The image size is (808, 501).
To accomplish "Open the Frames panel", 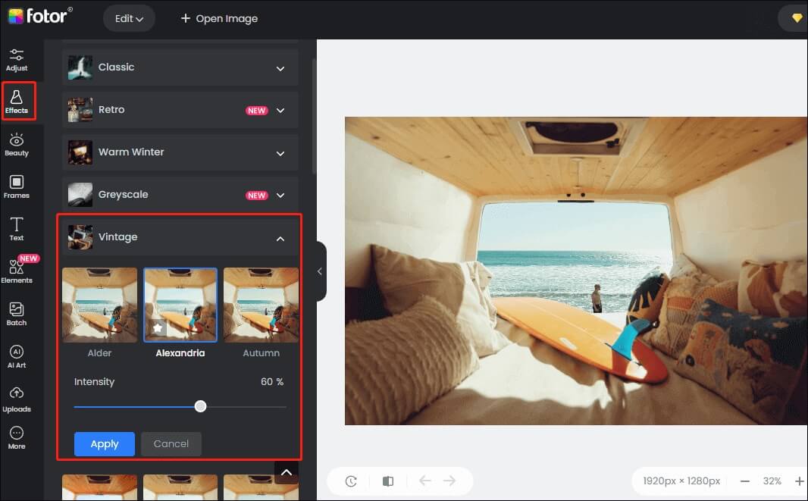I will point(16,186).
